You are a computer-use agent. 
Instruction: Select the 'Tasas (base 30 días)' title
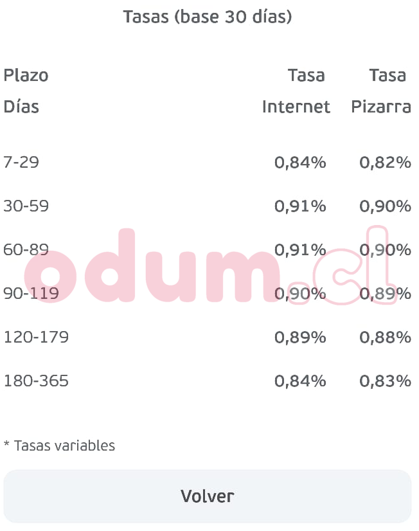point(207,17)
